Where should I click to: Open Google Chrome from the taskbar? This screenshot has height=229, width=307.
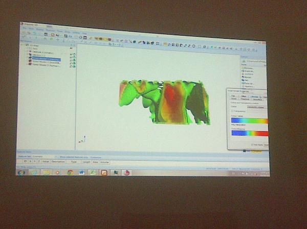pos(70,172)
